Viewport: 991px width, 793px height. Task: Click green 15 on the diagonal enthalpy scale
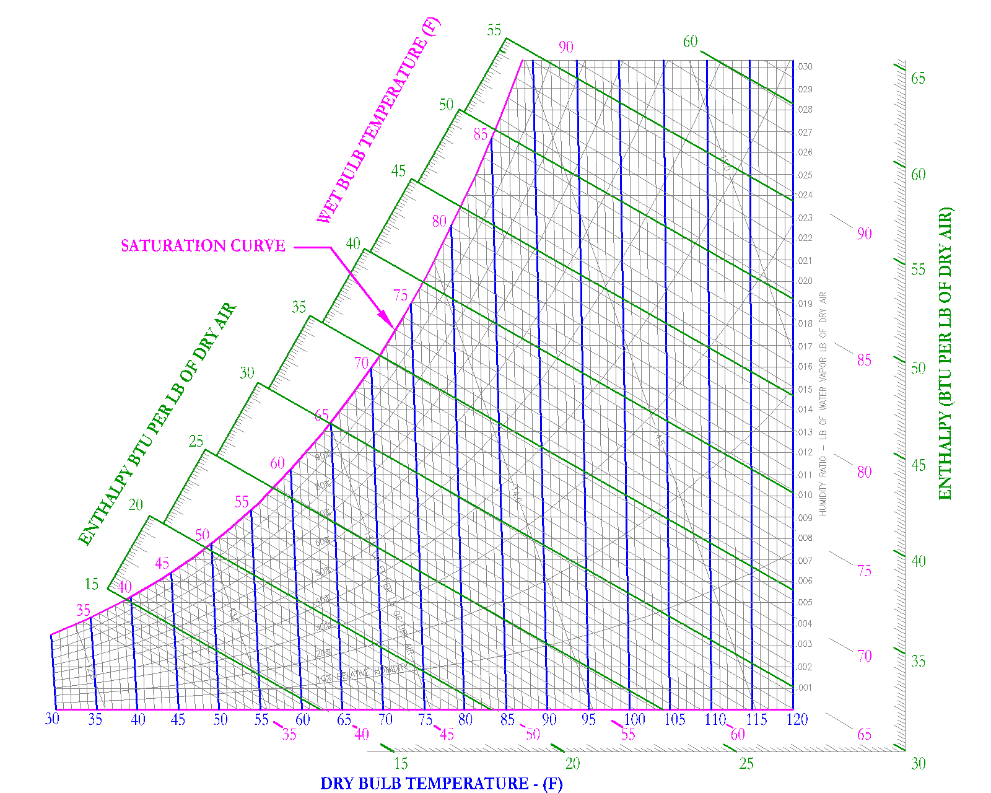[92, 584]
